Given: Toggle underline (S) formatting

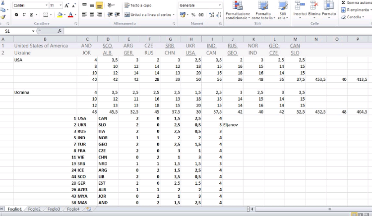Looking at the screenshot, I should (31, 15).
